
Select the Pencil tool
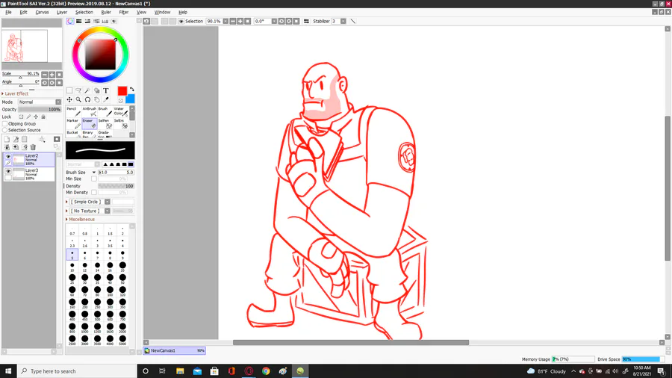(x=73, y=111)
